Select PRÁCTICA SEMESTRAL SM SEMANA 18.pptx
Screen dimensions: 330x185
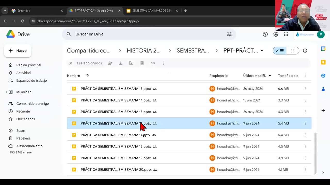pyautogui.click(x=189, y=146)
